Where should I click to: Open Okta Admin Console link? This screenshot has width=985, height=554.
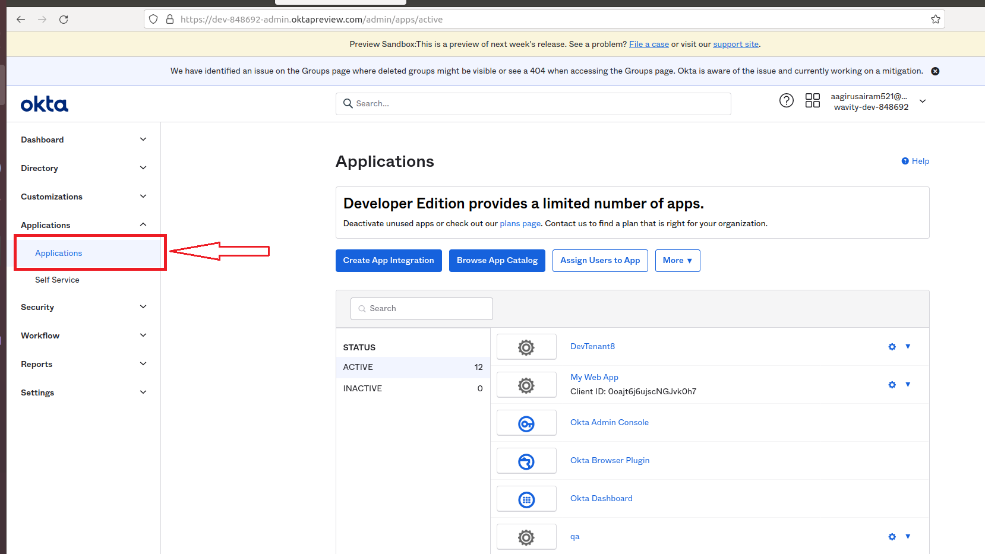(x=610, y=422)
